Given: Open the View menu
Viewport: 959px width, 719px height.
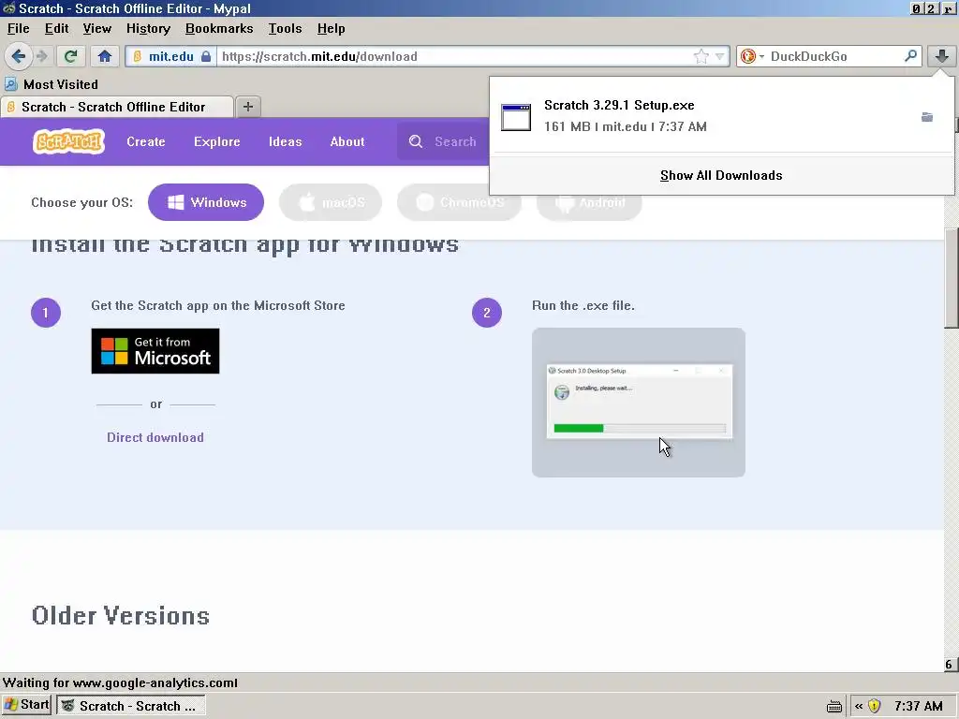Looking at the screenshot, I should tap(97, 29).
